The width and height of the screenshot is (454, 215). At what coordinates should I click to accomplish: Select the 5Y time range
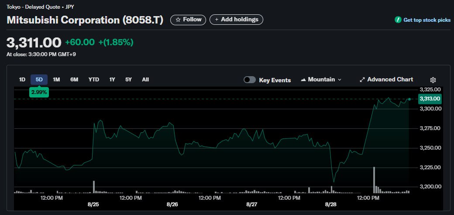[128, 80]
